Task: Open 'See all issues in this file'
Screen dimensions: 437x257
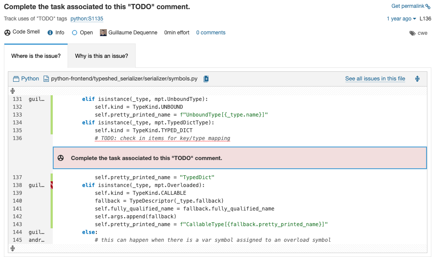Action: coord(375,79)
